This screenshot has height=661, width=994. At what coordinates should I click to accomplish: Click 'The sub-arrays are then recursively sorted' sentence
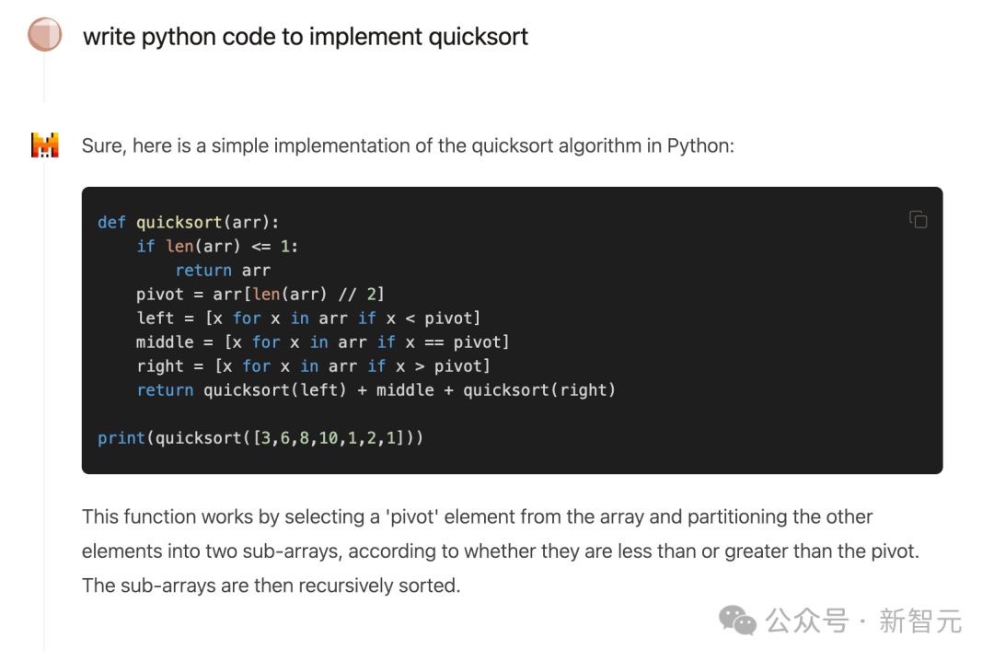click(x=271, y=585)
